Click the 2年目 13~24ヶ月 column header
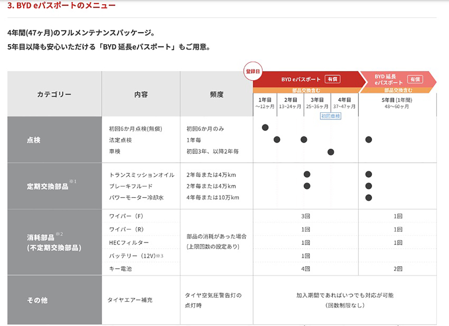The width and height of the screenshot is (449, 326). 290,103
